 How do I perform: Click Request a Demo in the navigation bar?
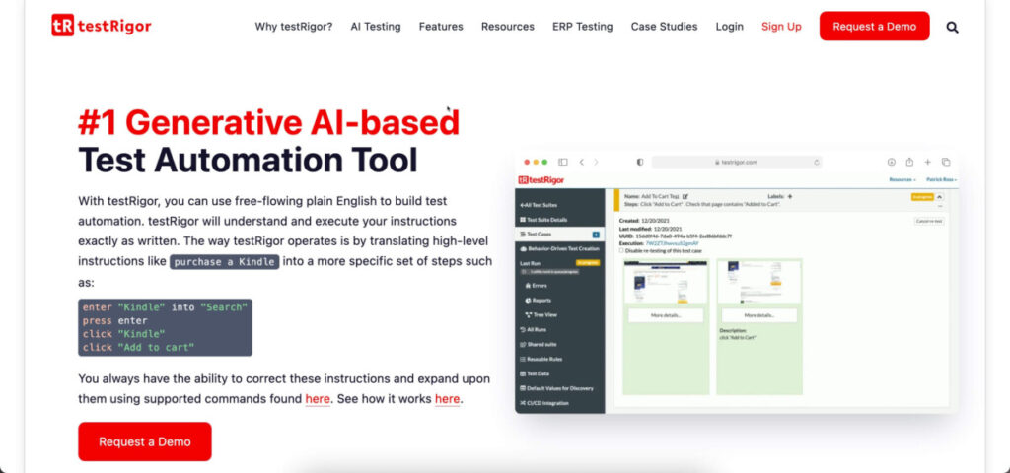click(x=874, y=27)
